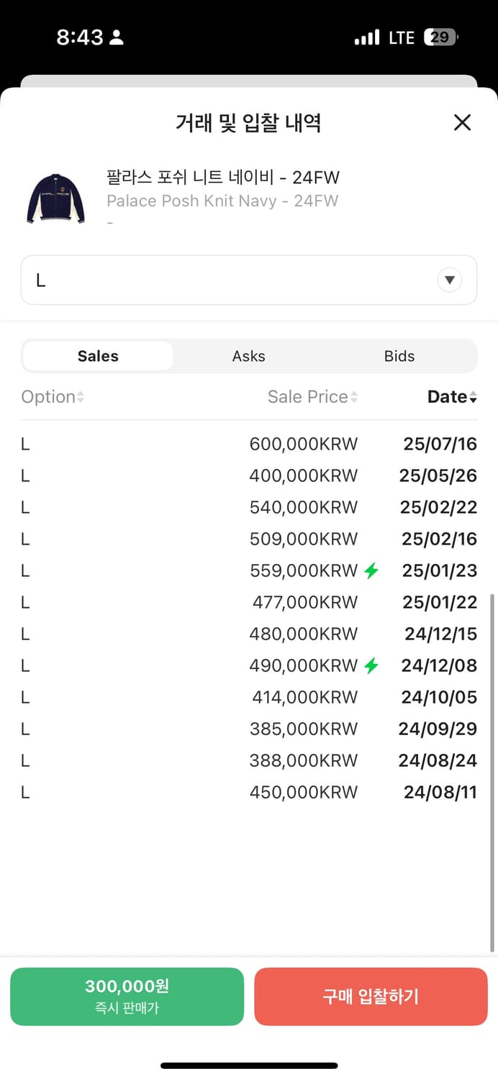Viewport: 498px width, 1079px height.
Task: Tap lightning icon on 490,000KRW sale
Action: click(371, 666)
